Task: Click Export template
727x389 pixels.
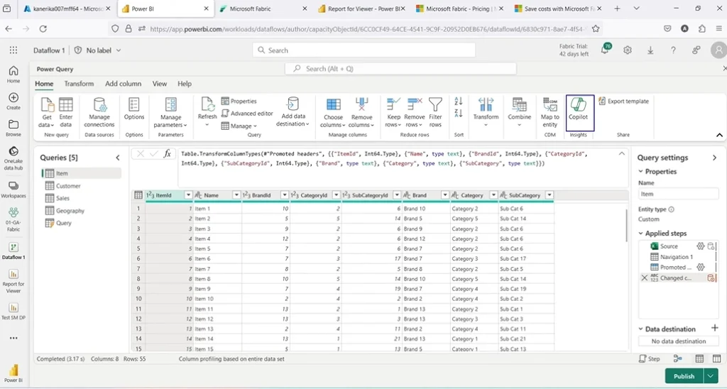Action: click(x=623, y=101)
